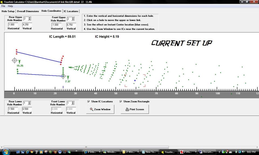Click the 7.37 height label

pyautogui.click(x=68, y=81)
